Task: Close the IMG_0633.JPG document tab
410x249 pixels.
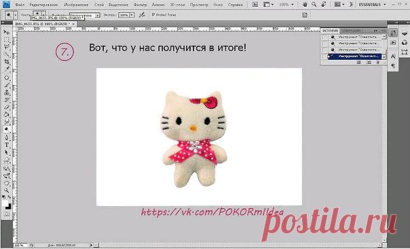Action: [x=73, y=24]
